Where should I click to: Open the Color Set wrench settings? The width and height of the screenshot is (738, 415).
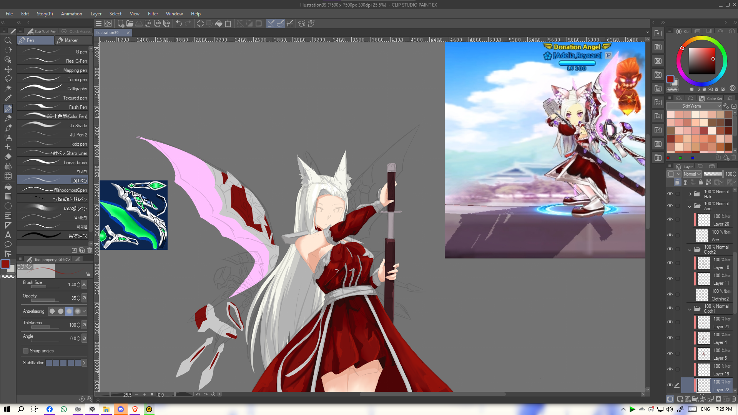pos(726,106)
